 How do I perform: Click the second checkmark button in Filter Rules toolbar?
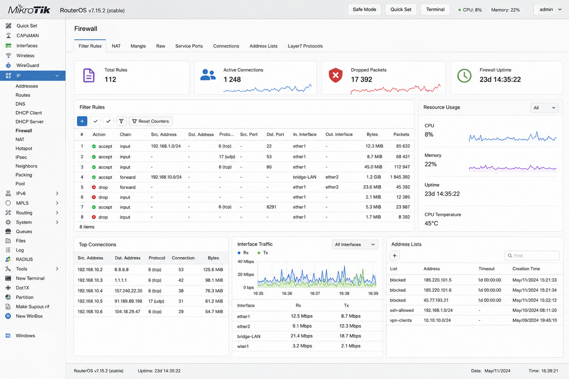108,121
